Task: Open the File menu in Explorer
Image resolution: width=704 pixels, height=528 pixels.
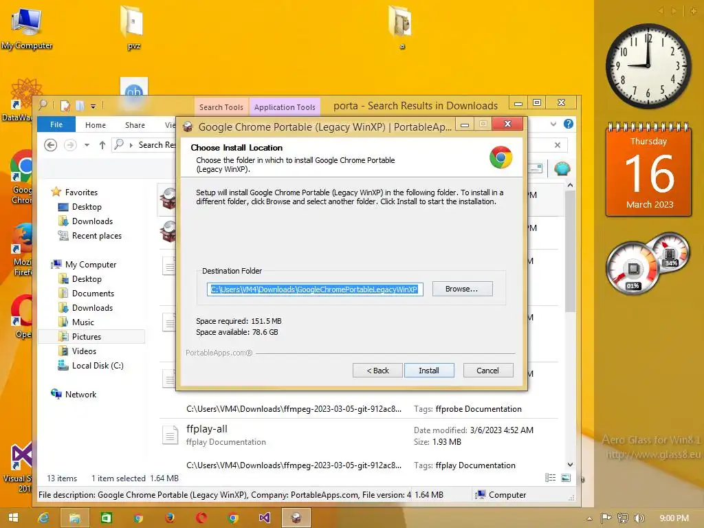Action: tap(56, 124)
